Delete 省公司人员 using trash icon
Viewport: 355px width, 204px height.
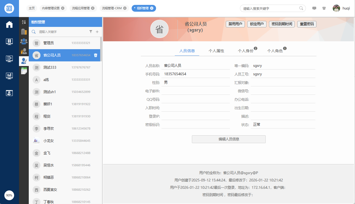pos(96,55)
